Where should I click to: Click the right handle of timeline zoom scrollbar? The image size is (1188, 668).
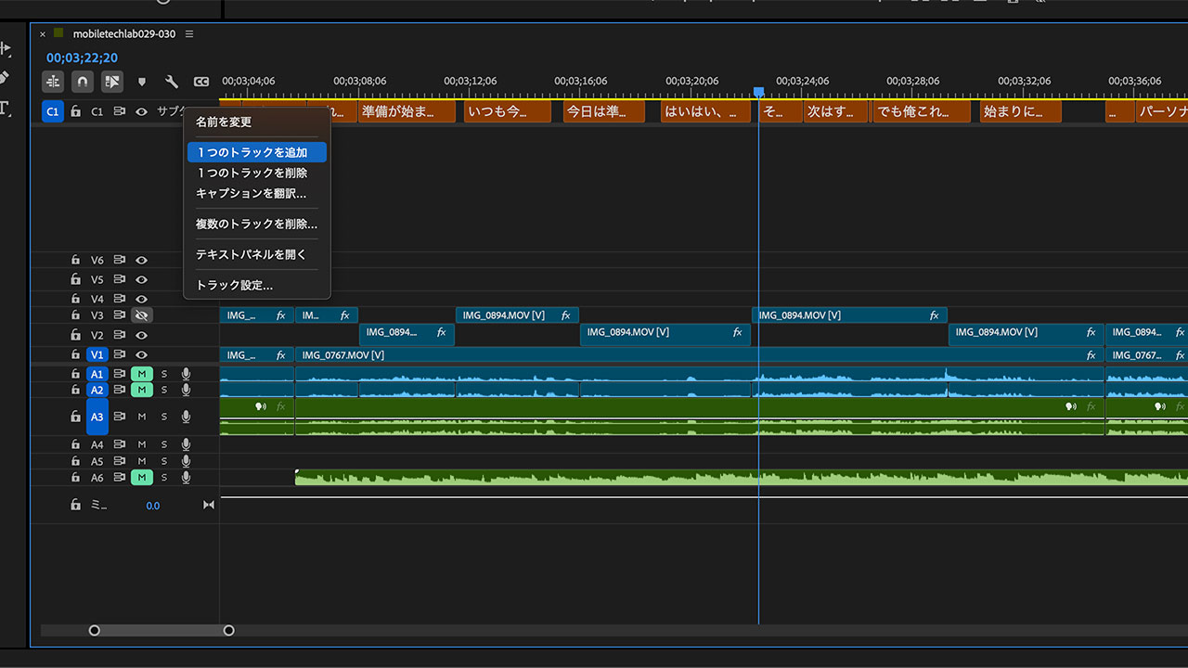[x=229, y=631]
